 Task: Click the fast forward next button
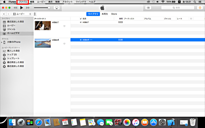(28, 8)
